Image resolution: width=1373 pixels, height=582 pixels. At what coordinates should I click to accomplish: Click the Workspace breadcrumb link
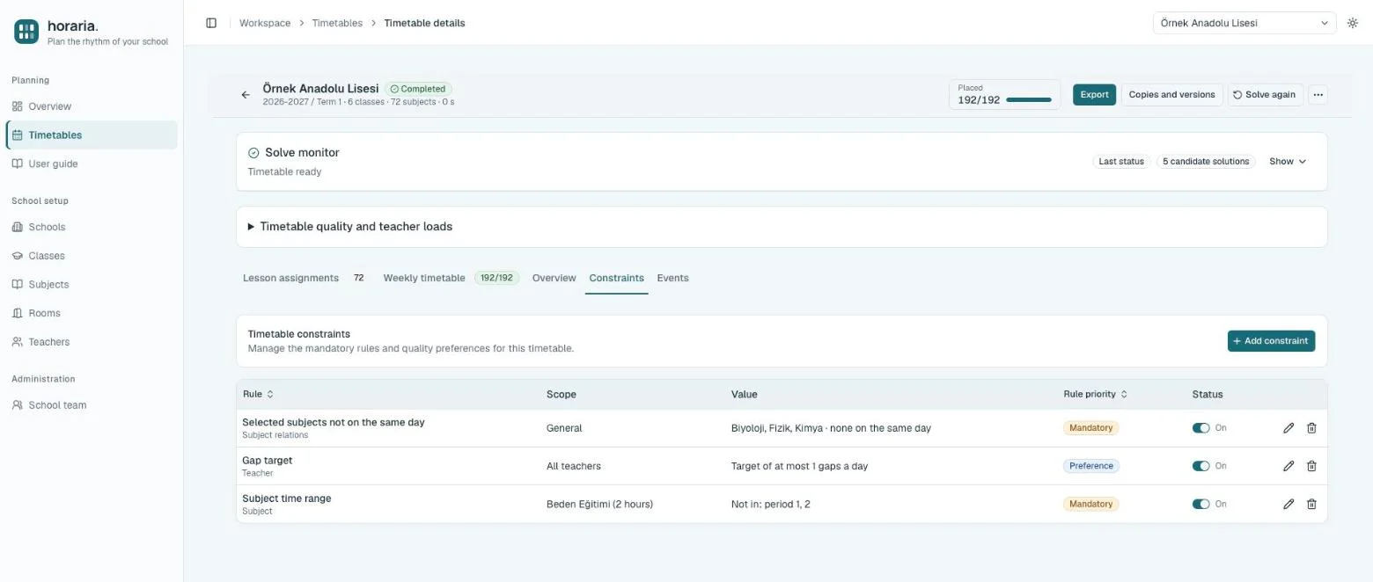pyautogui.click(x=265, y=23)
